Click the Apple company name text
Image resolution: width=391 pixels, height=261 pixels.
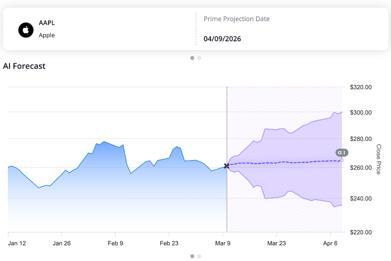point(47,35)
